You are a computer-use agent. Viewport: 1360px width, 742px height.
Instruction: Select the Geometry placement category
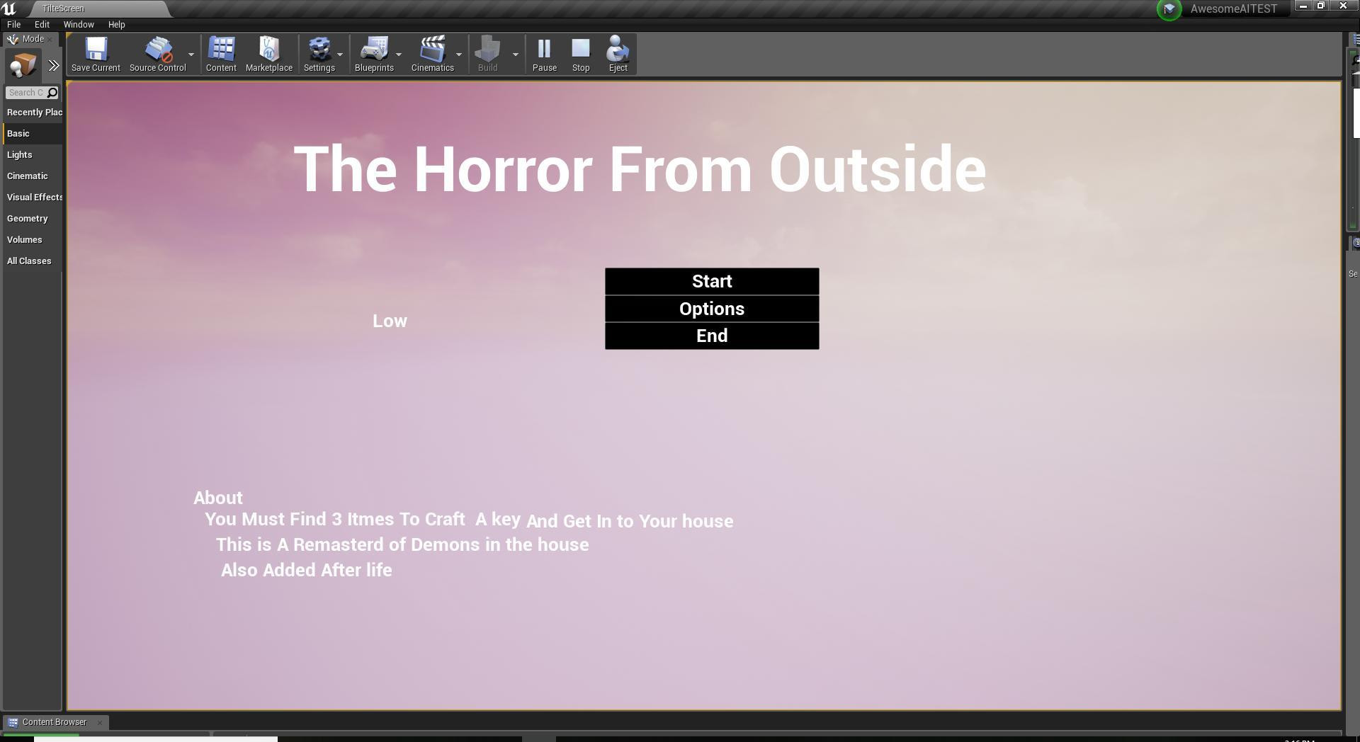point(33,219)
